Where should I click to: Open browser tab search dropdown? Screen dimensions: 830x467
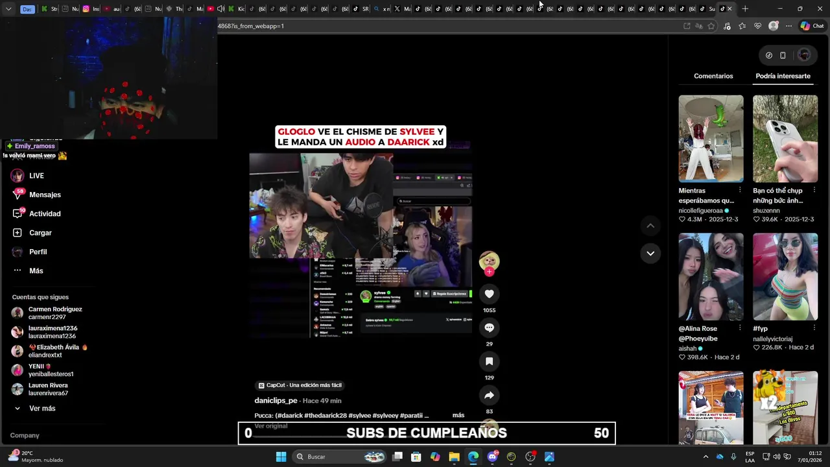pos(8,9)
